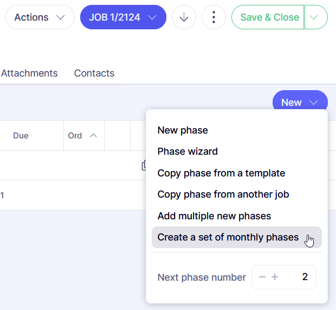Open the Actions dropdown
The height and width of the screenshot is (310, 336).
coord(40,17)
